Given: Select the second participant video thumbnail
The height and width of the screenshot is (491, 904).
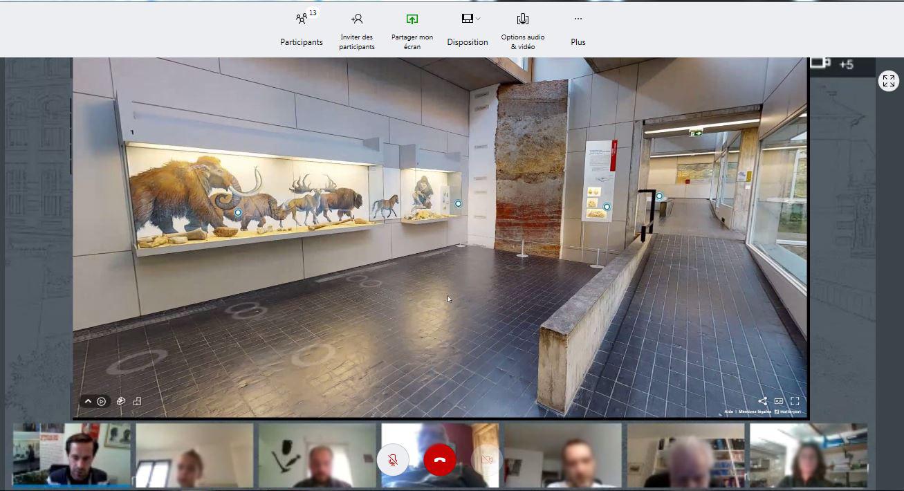Looking at the screenshot, I should [x=194, y=455].
